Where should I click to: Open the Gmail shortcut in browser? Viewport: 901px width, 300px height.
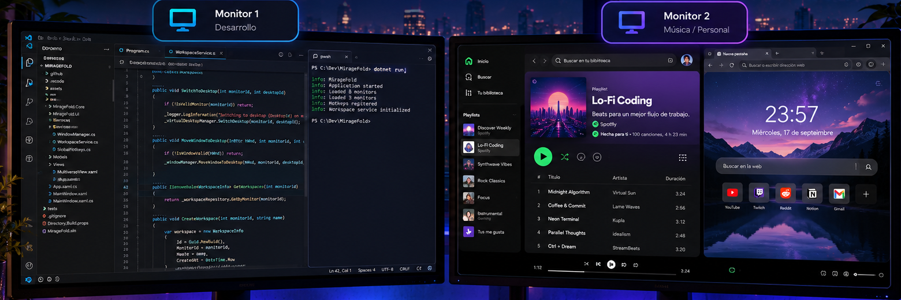(839, 193)
